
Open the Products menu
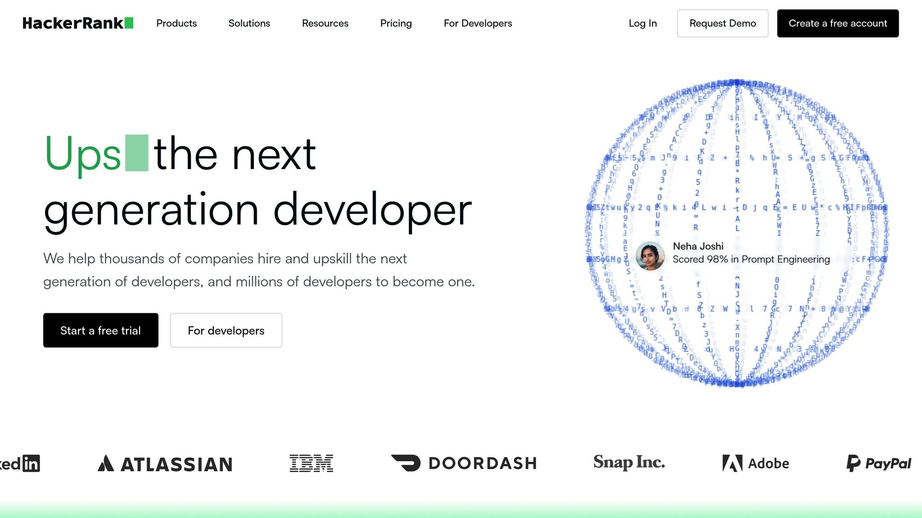click(176, 23)
